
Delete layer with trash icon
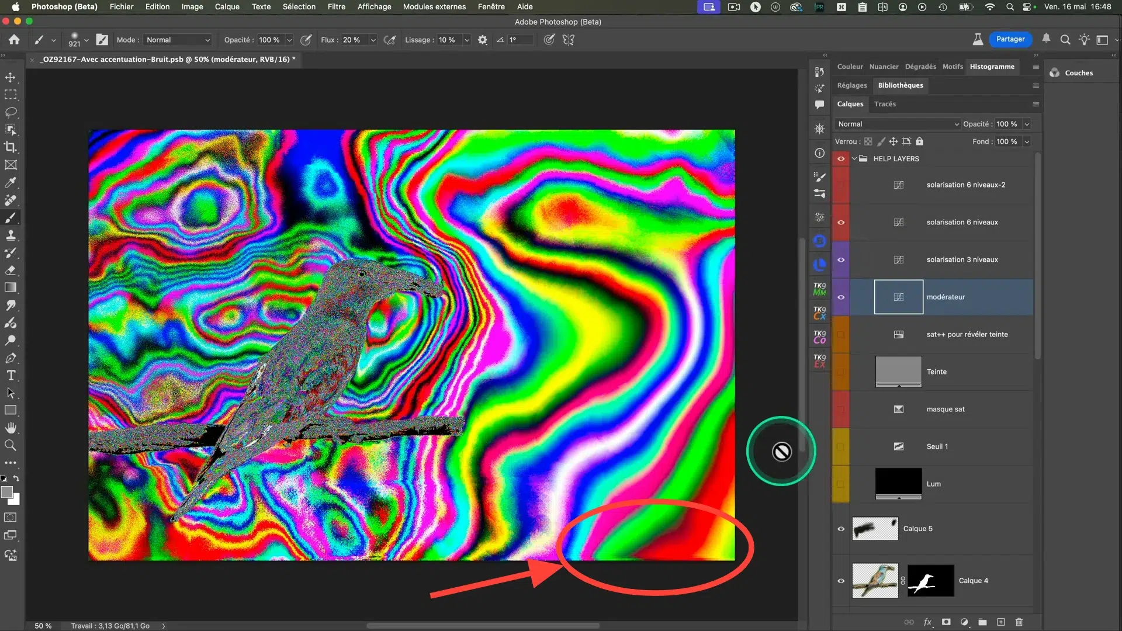[x=1019, y=622]
